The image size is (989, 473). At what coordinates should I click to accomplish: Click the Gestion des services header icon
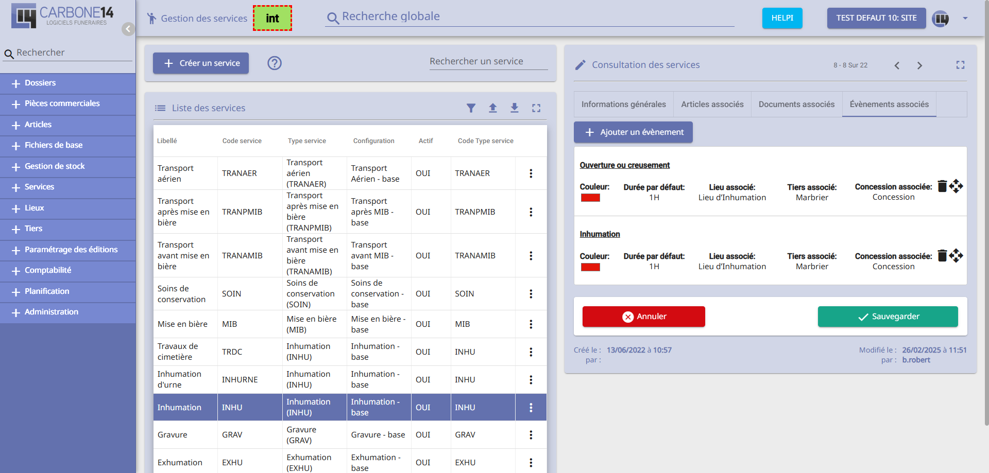151,19
